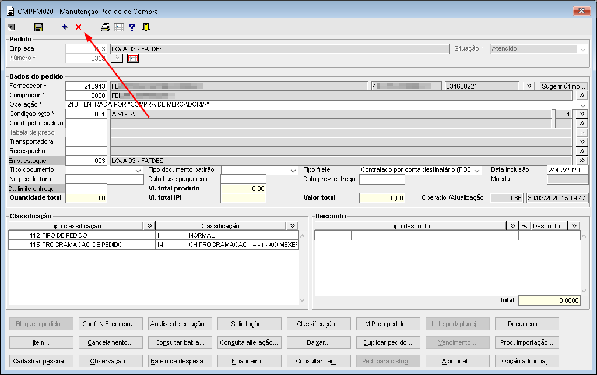Click the Dt. limite entrega field
This screenshot has width=597, height=375.
point(86,189)
